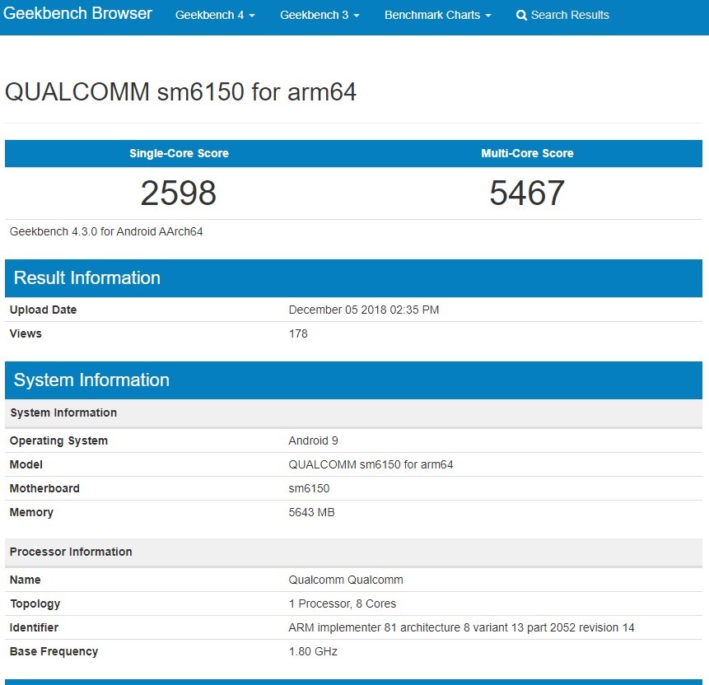
Task: Open the Geekbench 4 dropdown menu
Action: tap(215, 15)
